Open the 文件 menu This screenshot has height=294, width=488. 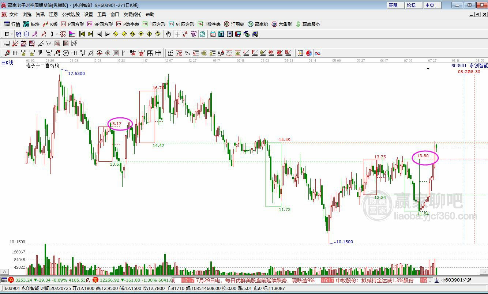[x=14, y=15]
